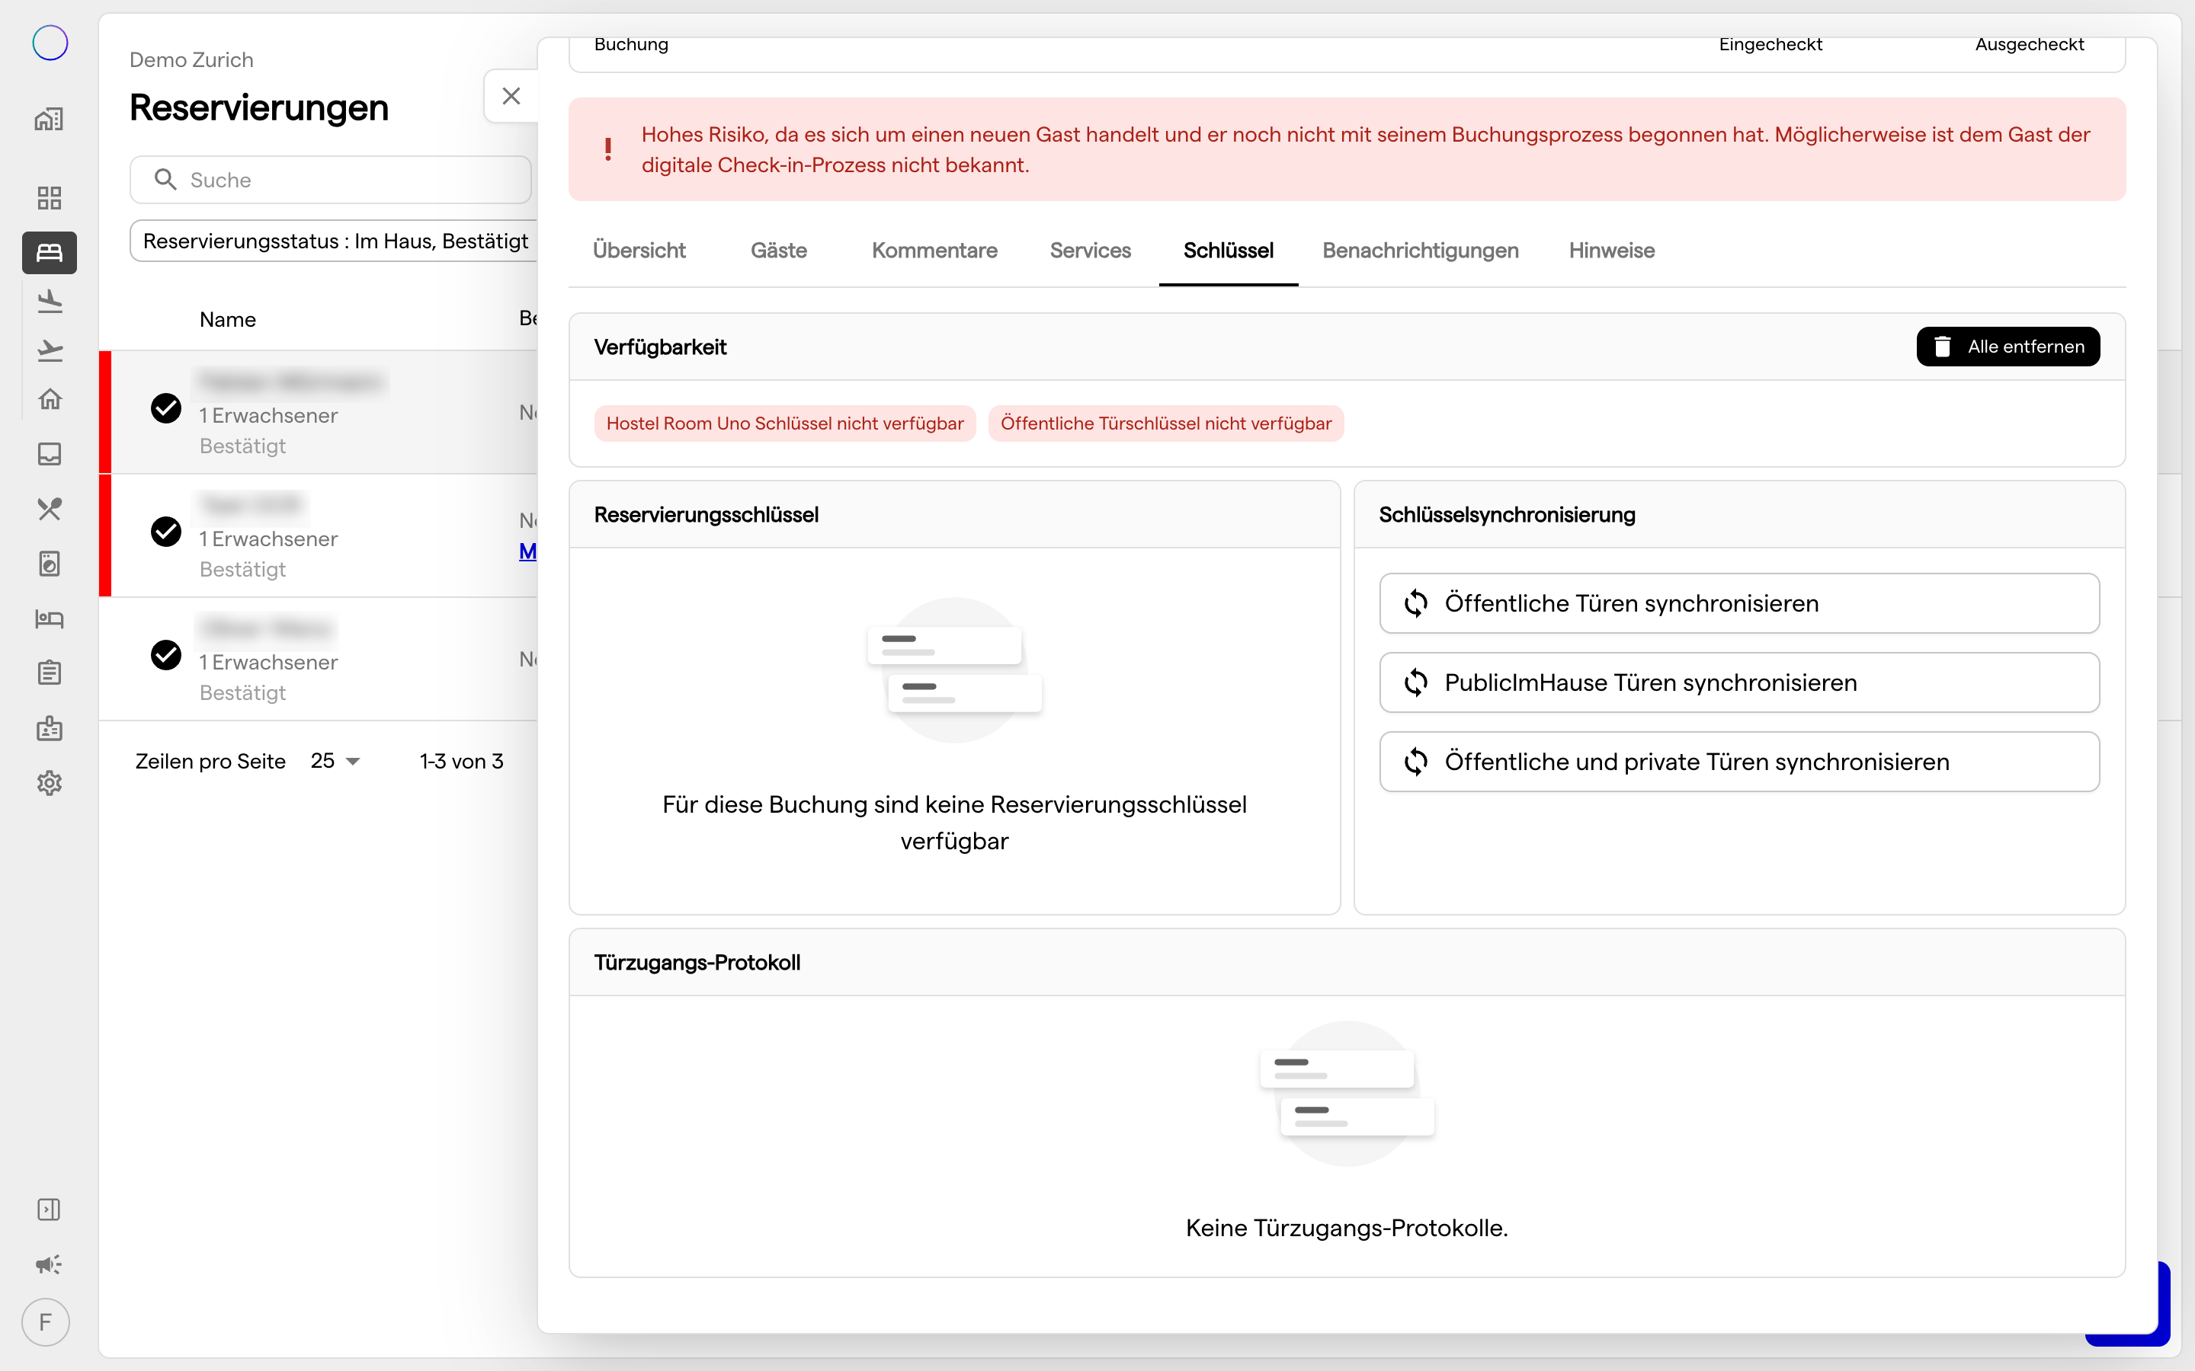Click the Name column header
This screenshot has width=2195, height=1371.
click(x=228, y=319)
